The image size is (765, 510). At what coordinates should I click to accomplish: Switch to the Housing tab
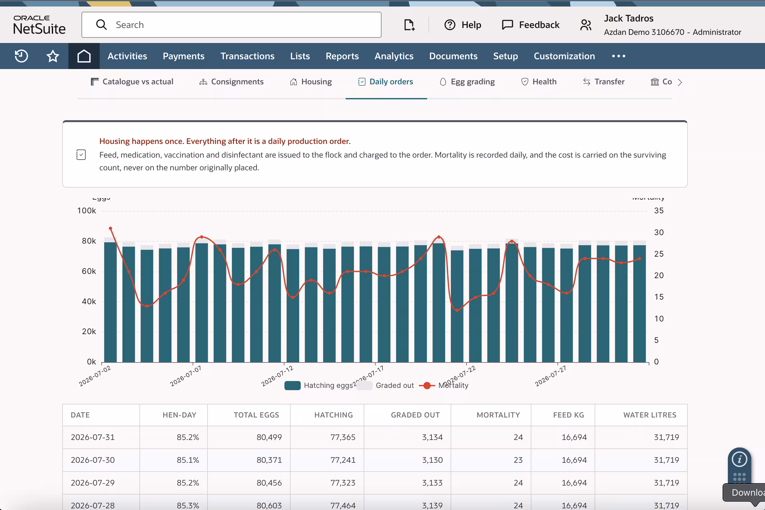point(311,82)
